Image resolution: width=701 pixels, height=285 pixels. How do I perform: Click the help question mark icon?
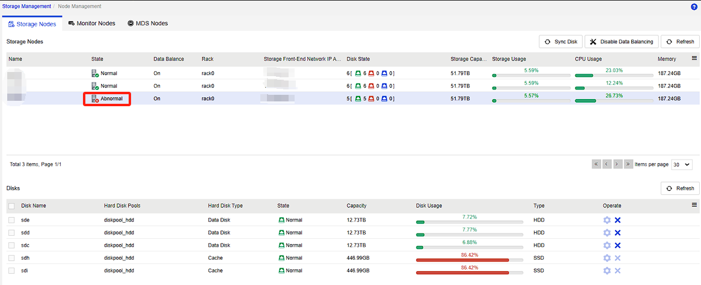coord(694,7)
